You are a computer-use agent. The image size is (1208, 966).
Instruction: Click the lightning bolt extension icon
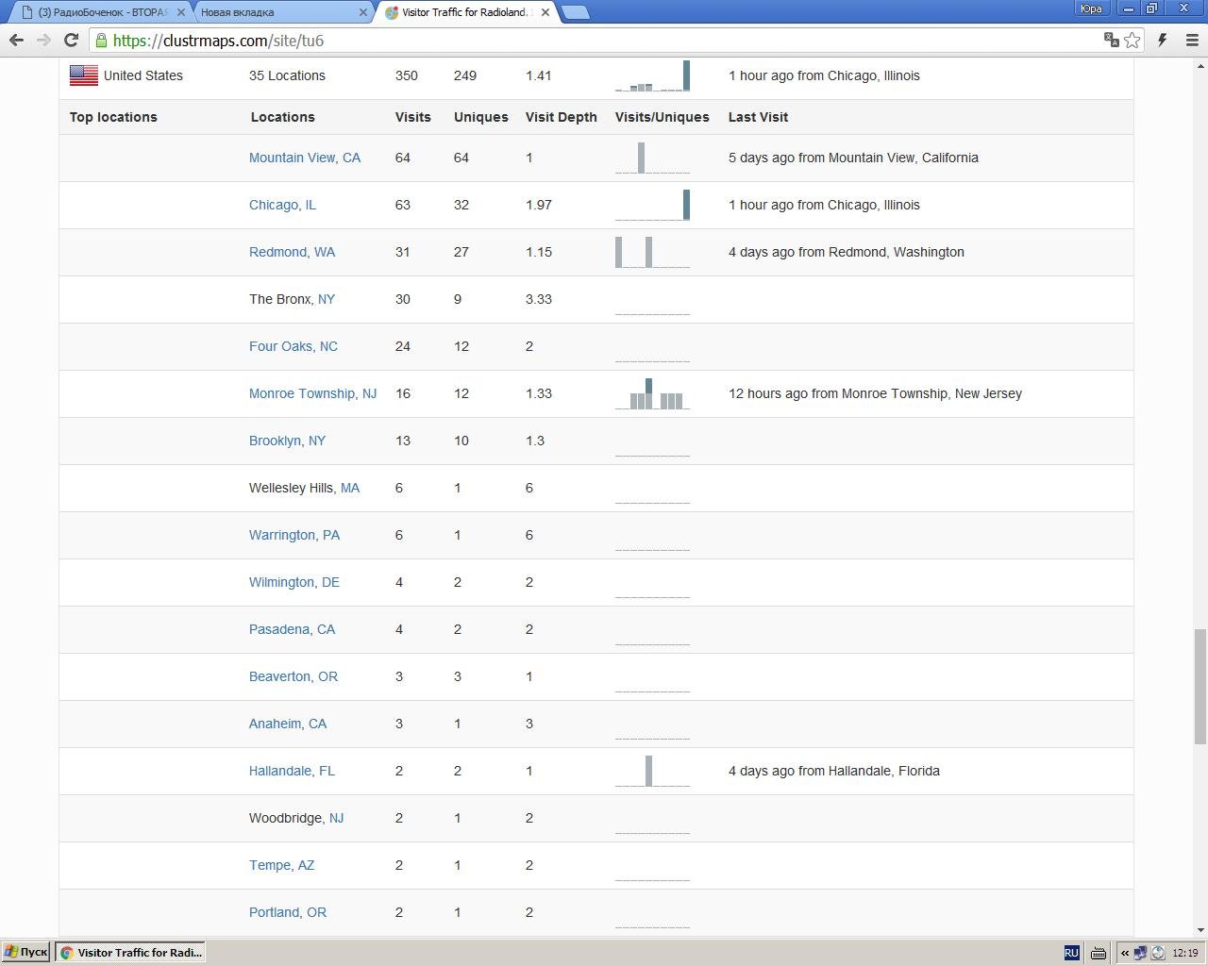point(1163,40)
